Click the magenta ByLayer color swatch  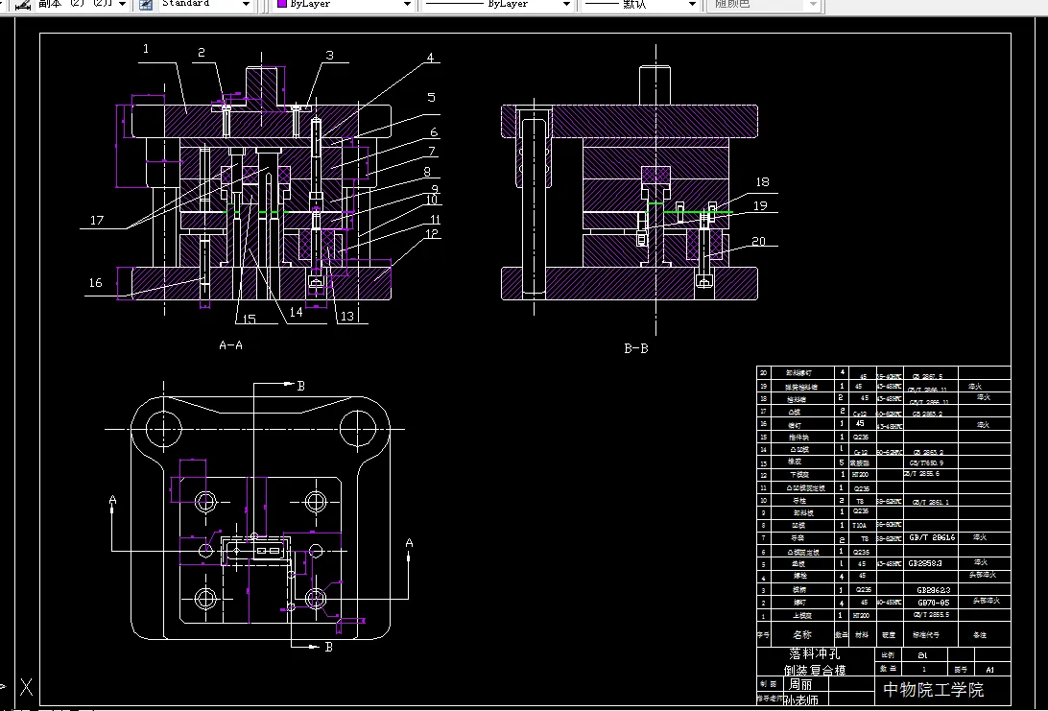[x=282, y=3]
